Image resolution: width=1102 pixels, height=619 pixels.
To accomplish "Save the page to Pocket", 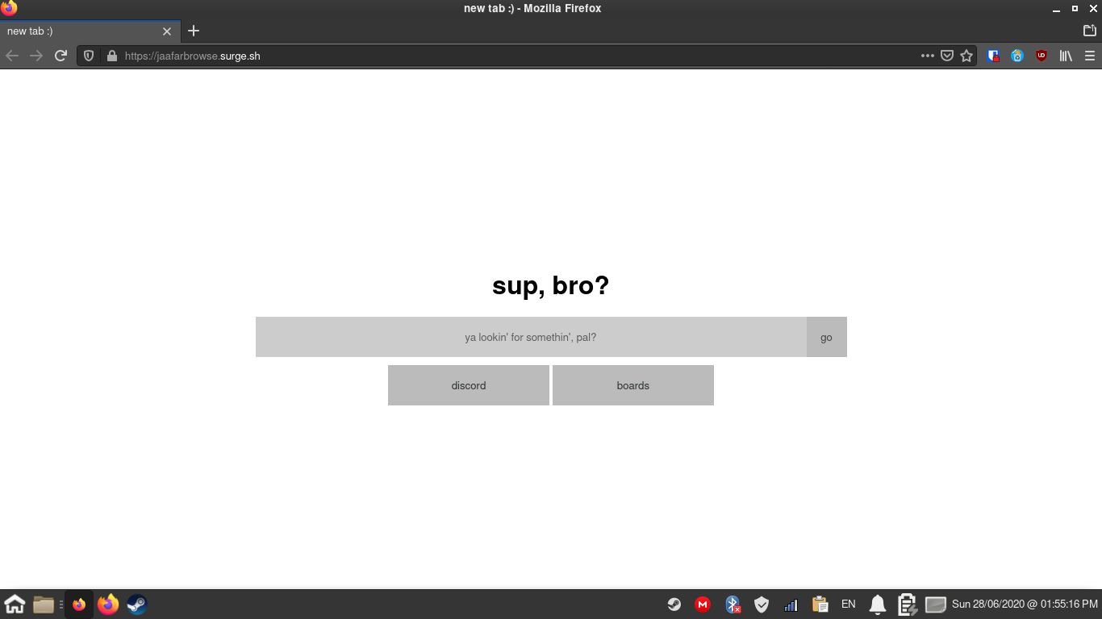I will [x=946, y=56].
